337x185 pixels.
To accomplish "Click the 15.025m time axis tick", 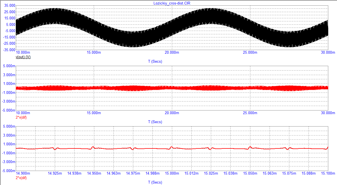I will point(211,173).
